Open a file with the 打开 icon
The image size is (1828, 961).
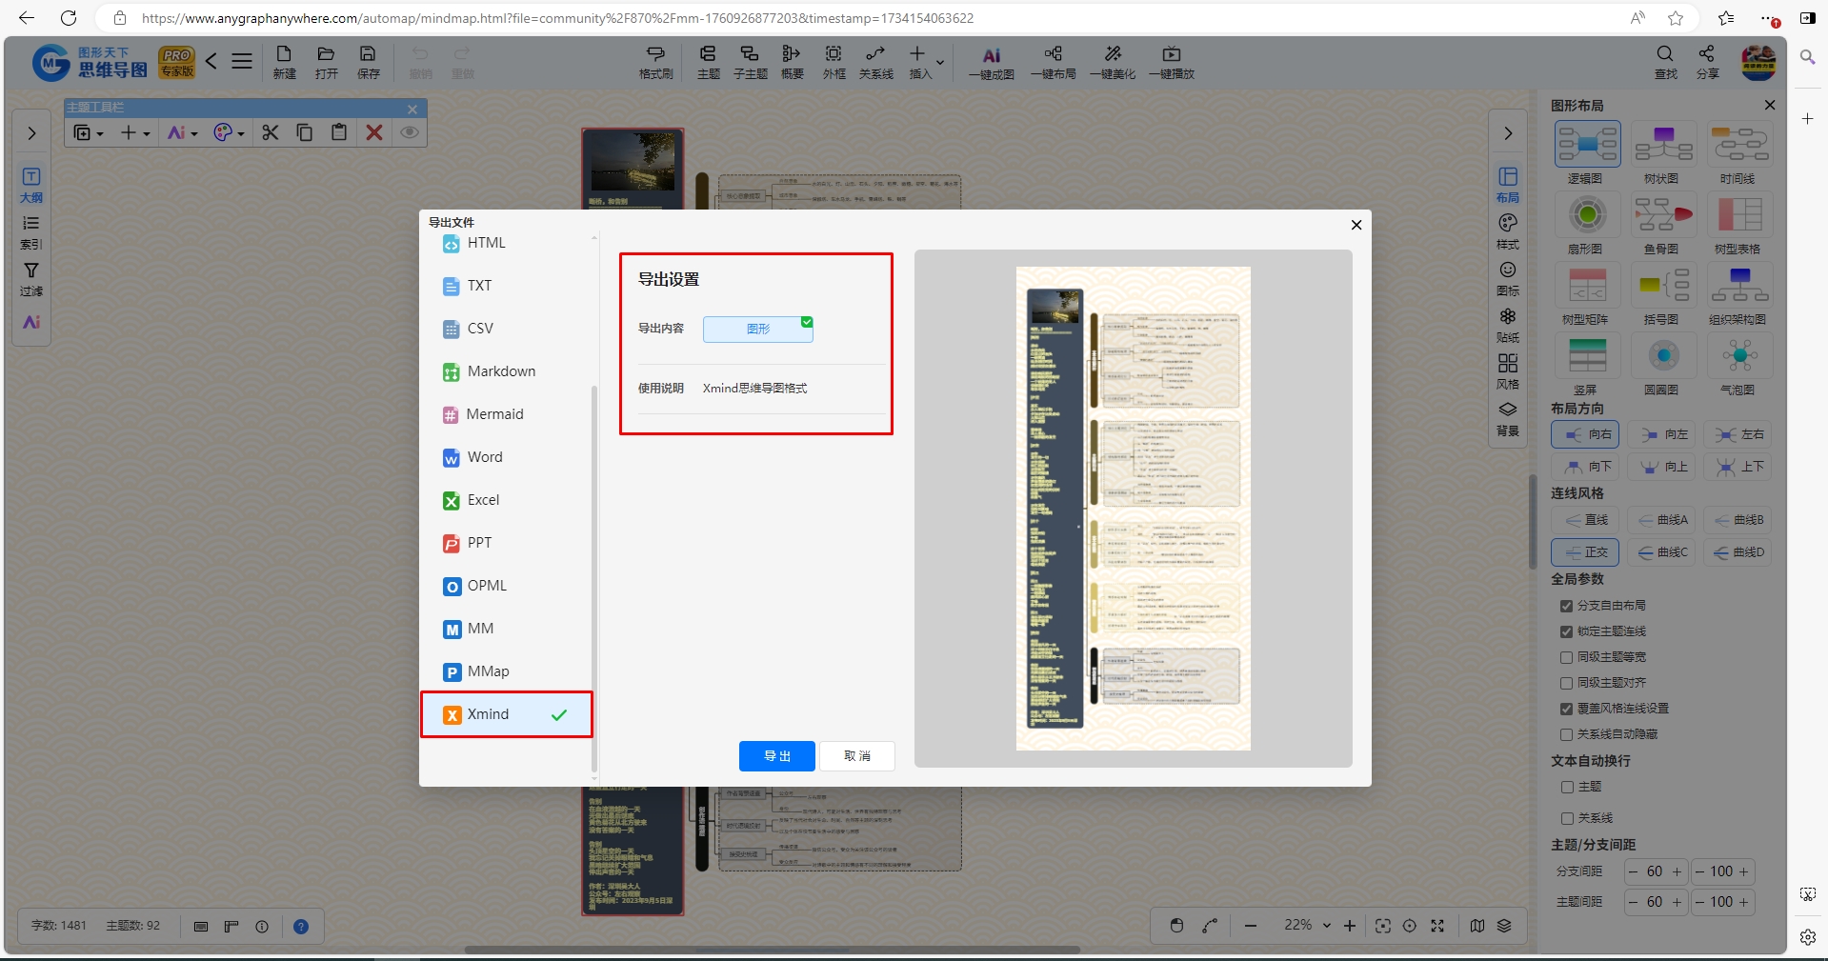[x=326, y=62]
